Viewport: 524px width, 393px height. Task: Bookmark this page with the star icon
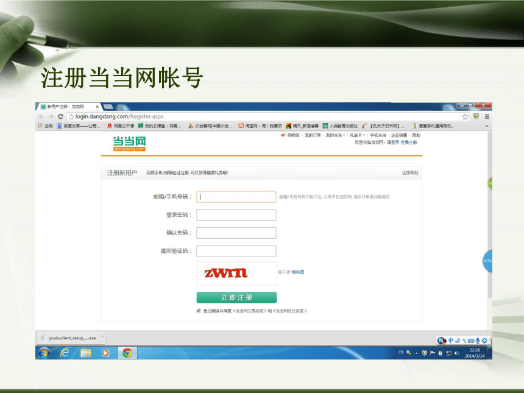(465, 116)
